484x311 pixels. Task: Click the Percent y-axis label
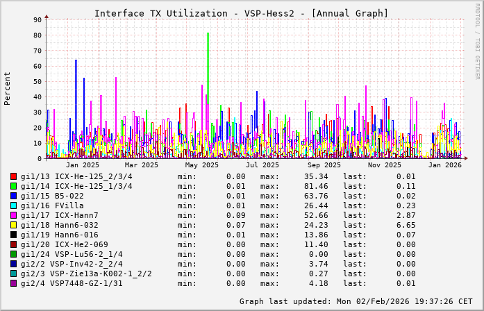[x=8, y=88]
